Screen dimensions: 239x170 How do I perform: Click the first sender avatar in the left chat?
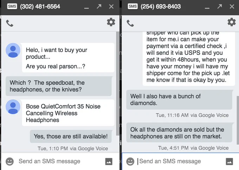(x=13, y=50)
